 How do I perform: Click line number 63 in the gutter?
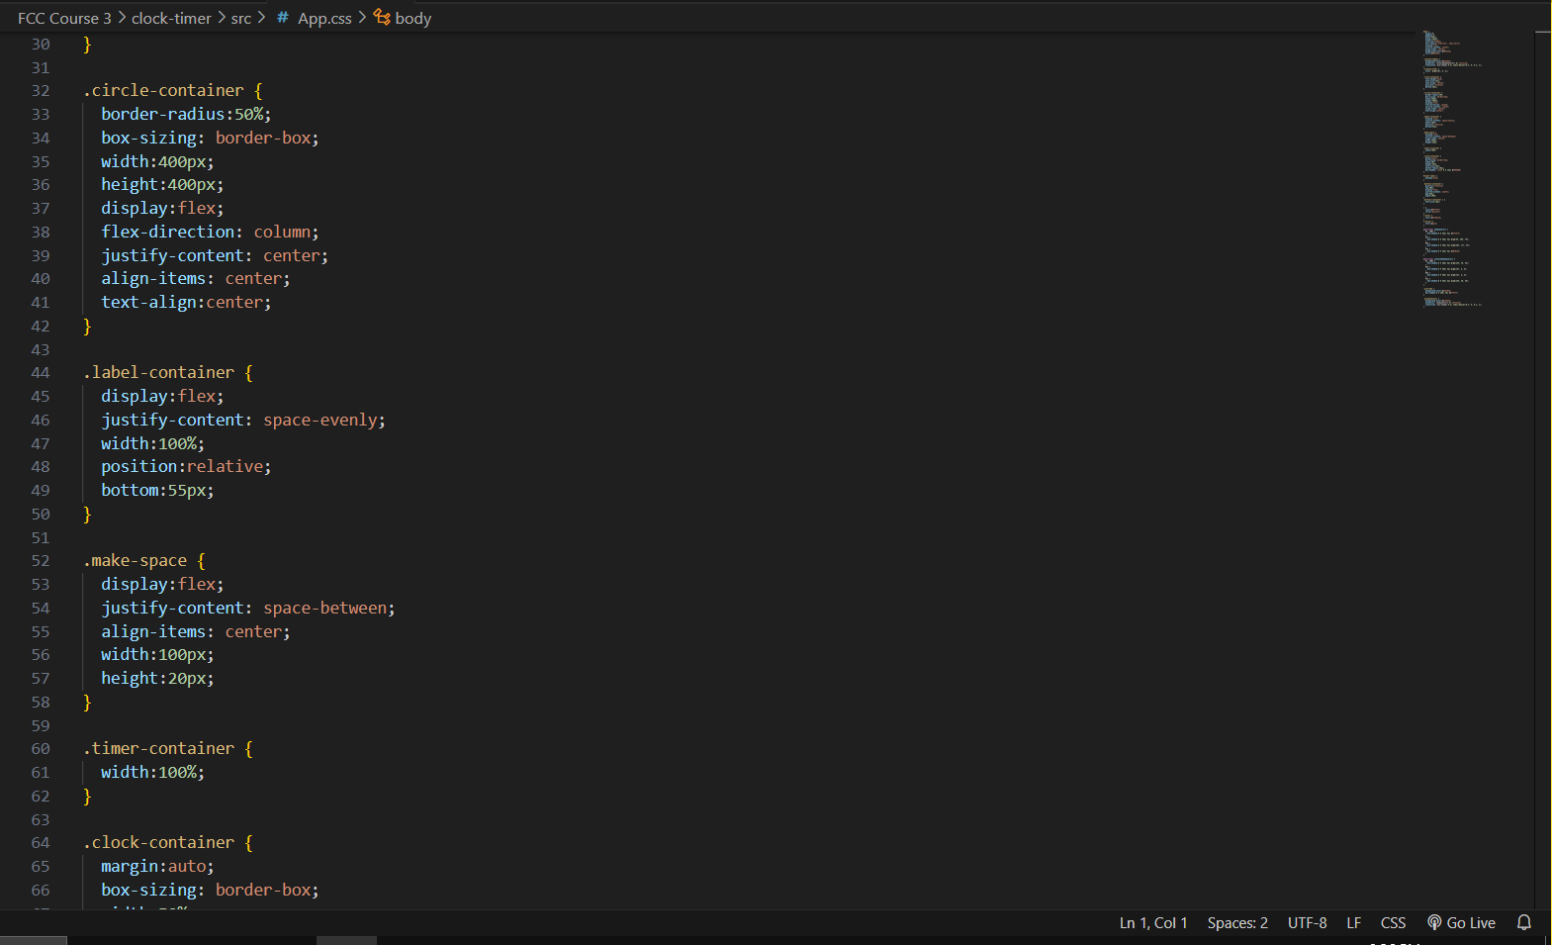41,819
